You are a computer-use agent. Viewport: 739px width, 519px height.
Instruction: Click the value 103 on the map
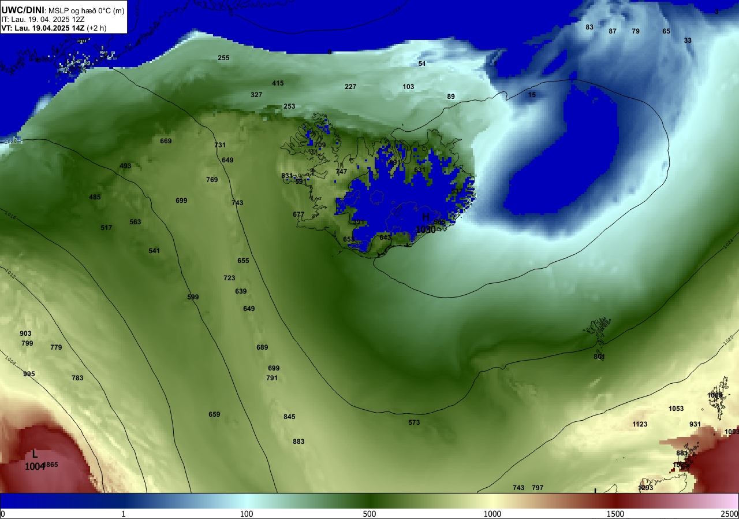[x=408, y=87]
